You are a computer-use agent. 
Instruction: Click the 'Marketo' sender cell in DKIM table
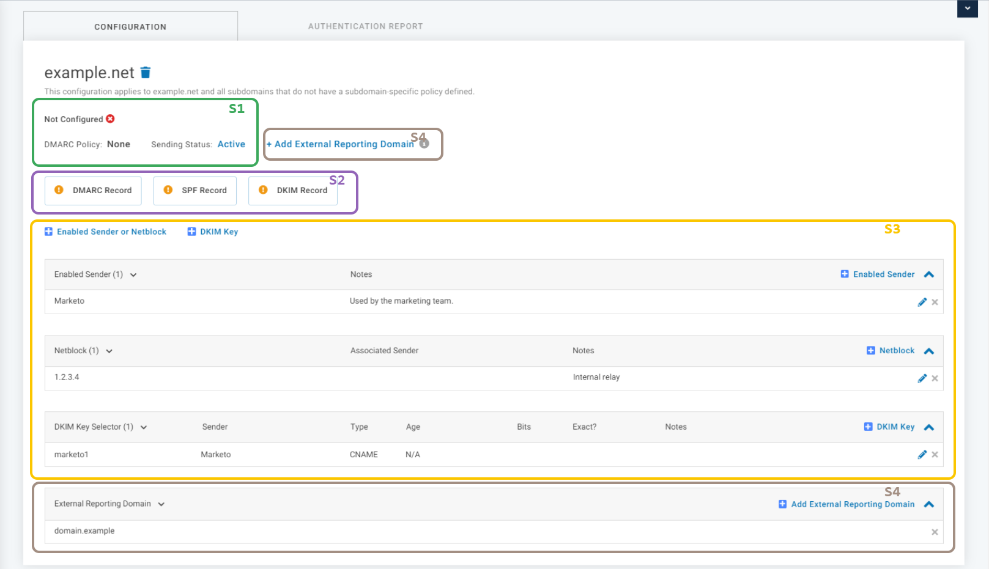click(x=216, y=455)
